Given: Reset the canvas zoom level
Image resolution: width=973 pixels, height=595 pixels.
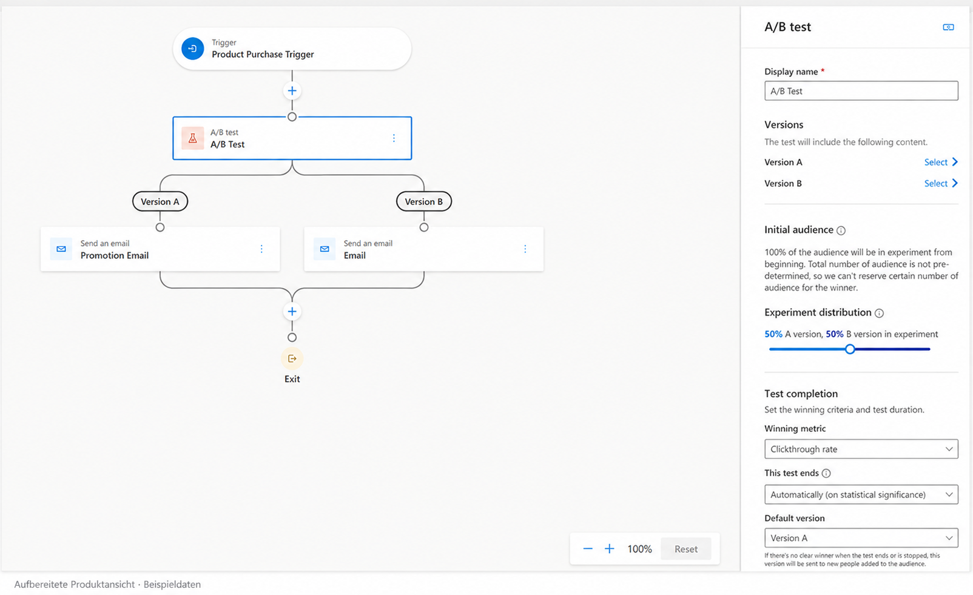Looking at the screenshot, I should point(685,549).
